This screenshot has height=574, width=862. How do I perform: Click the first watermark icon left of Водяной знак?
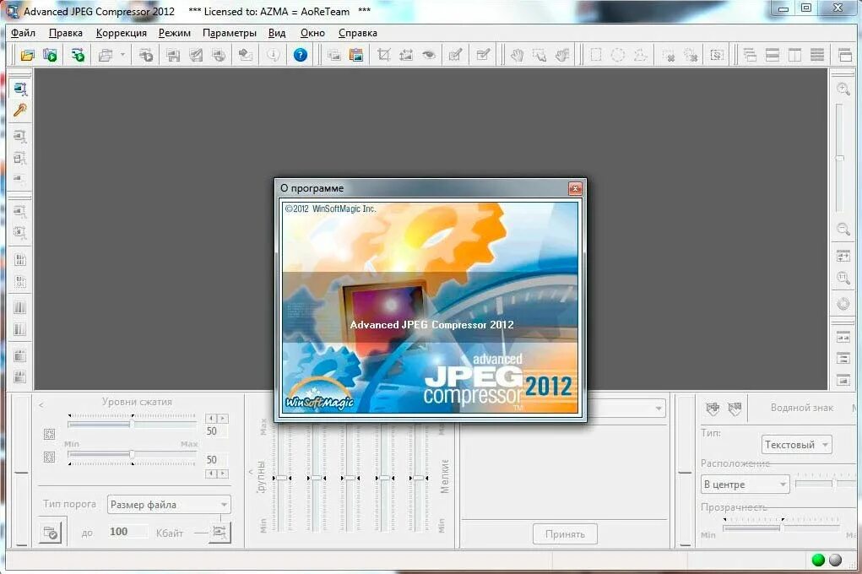pyautogui.click(x=713, y=408)
